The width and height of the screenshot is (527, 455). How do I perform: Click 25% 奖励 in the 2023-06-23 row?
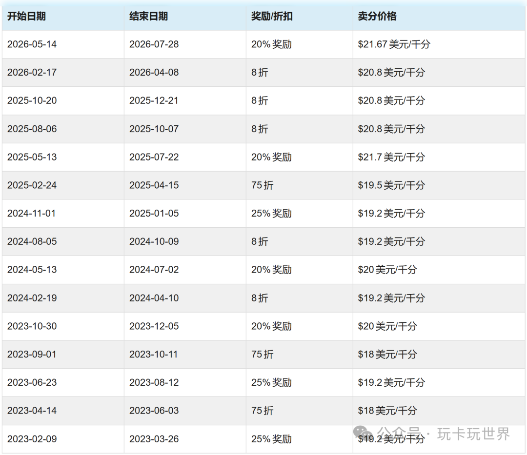[x=272, y=383]
